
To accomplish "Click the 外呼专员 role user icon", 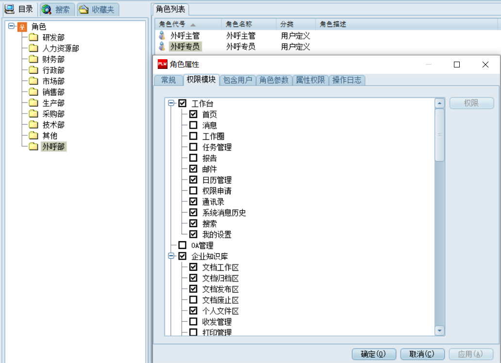I will (x=162, y=47).
